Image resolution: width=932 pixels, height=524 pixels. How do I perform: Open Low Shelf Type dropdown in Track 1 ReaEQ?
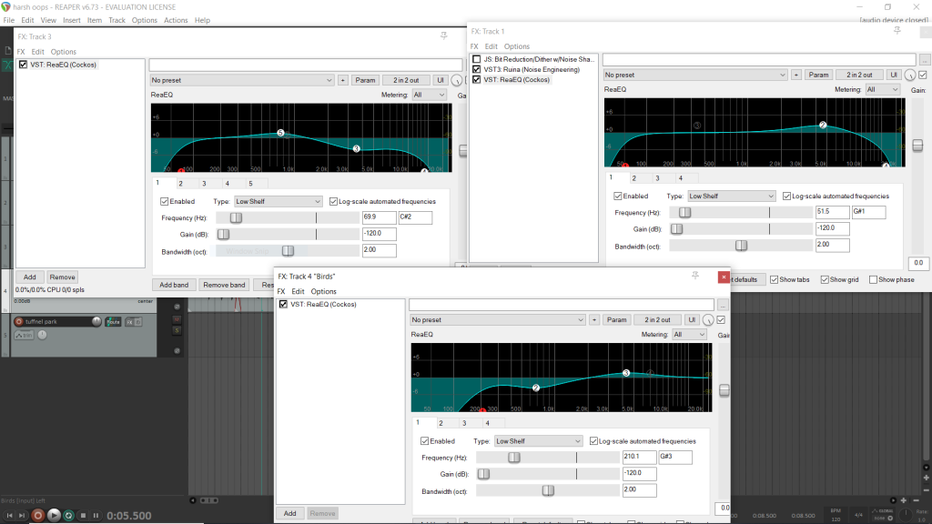[x=732, y=196]
